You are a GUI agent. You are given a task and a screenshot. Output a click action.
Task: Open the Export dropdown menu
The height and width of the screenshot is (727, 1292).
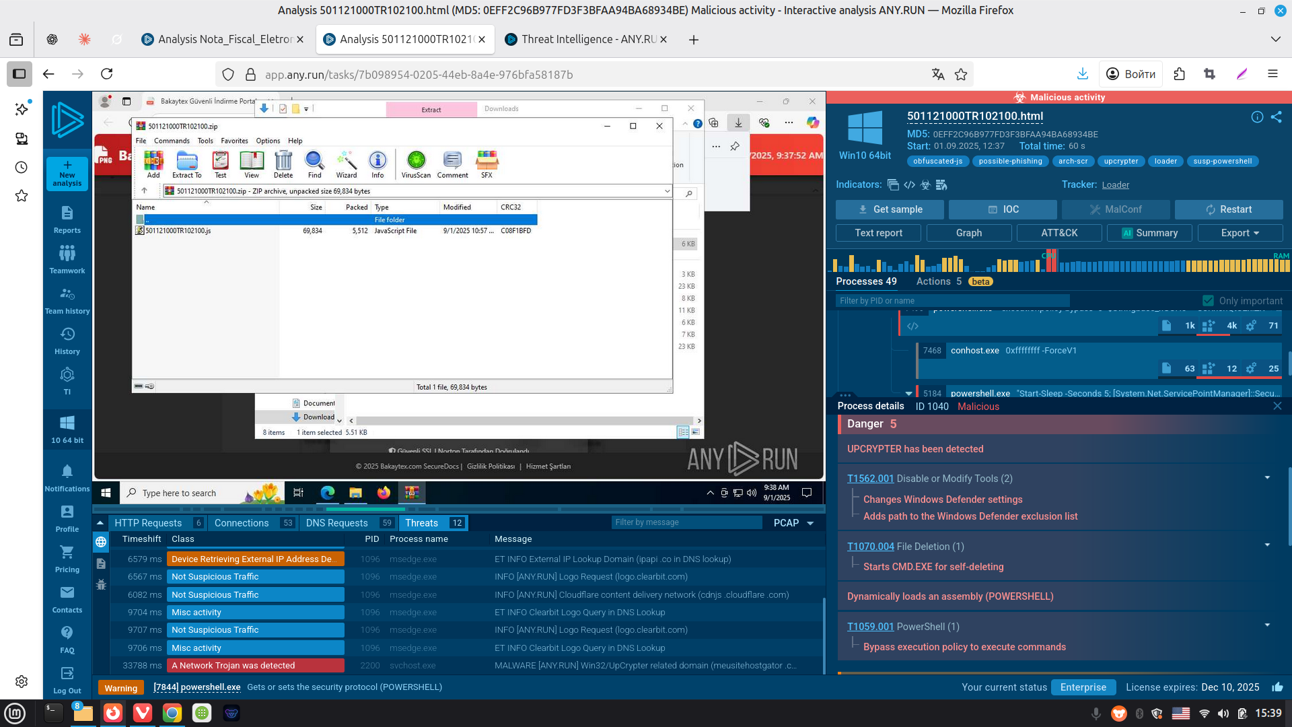tap(1240, 233)
